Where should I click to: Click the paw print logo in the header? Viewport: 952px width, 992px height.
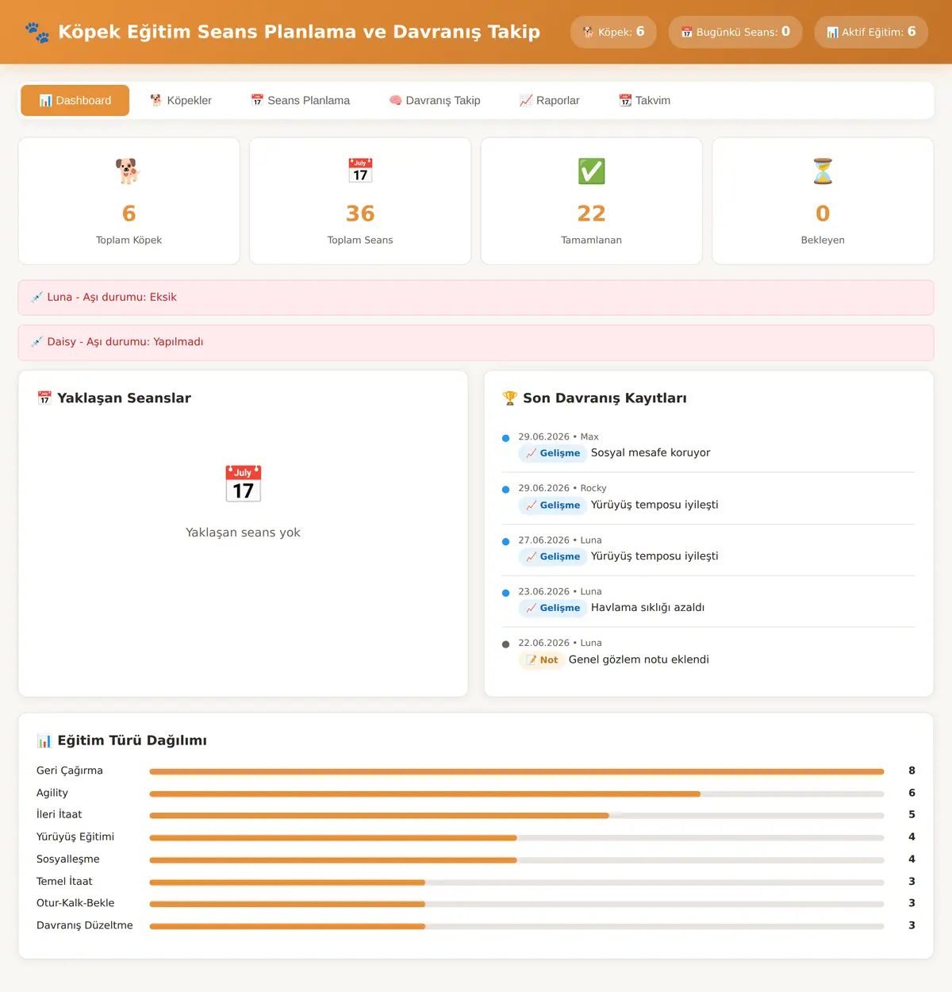tap(37, 33)
